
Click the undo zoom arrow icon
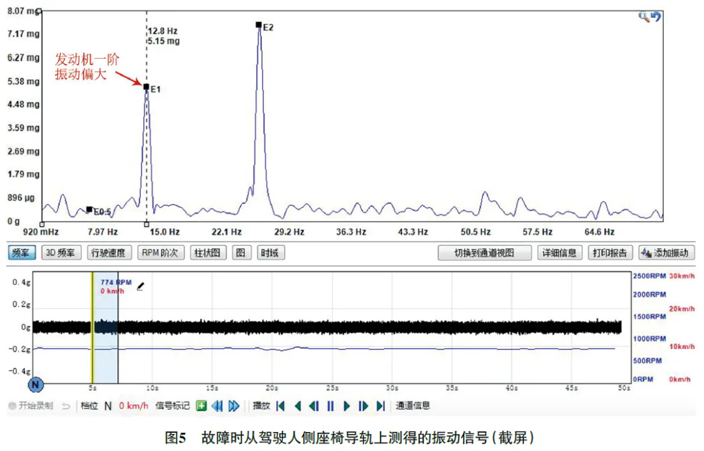tap(656, 17)
